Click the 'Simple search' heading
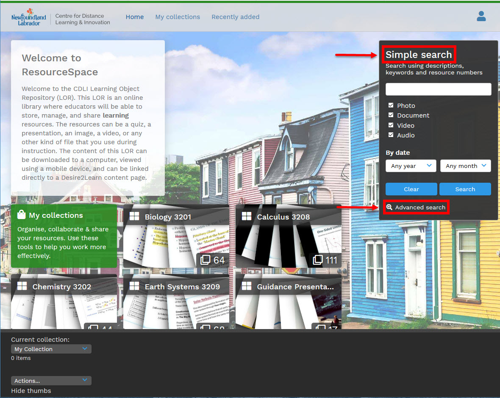The width and height of the screenshot is (500, 398). (x=419, y=55)
